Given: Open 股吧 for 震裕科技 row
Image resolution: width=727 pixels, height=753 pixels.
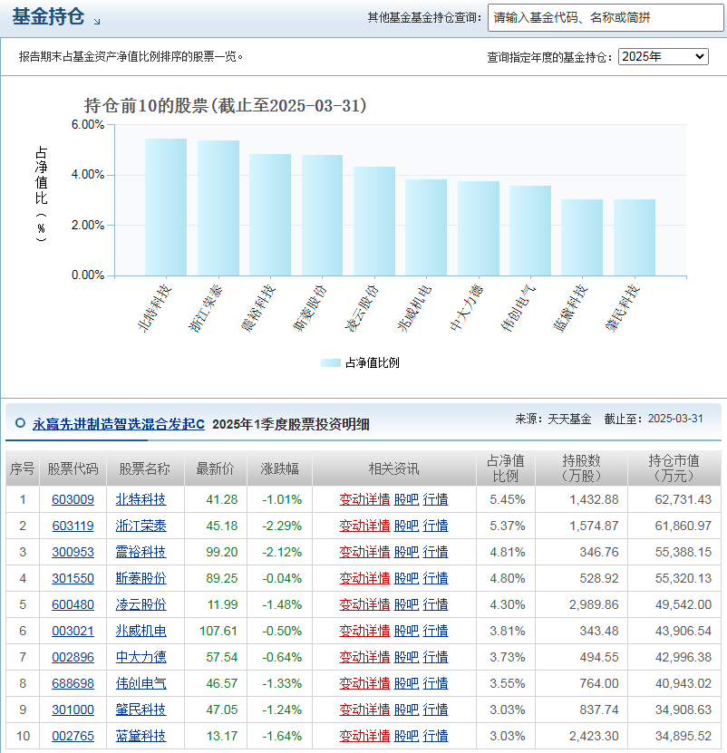Looking at the screenshot, I should (406, 552).
